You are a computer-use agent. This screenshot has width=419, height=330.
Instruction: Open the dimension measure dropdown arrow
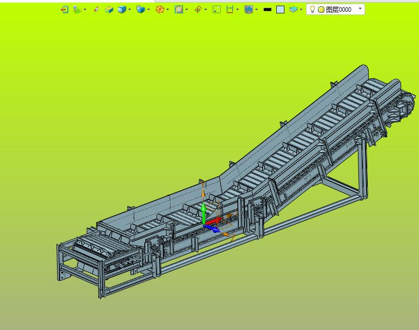[237, 10]
